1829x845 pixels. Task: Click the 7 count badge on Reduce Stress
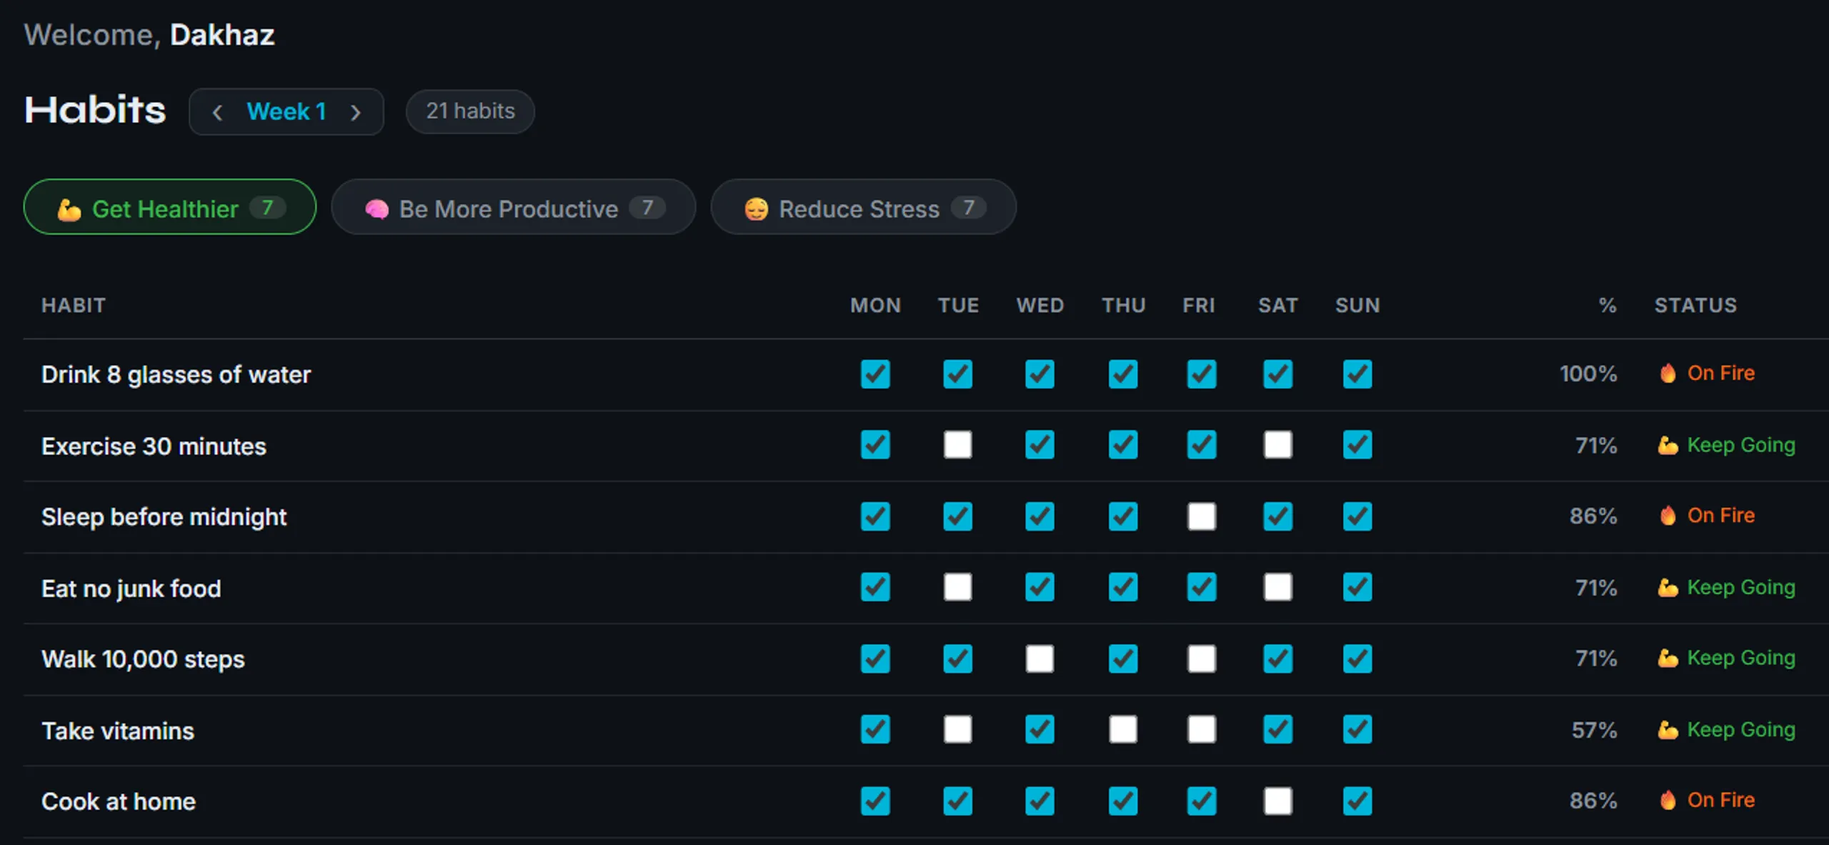coord(969,207)
